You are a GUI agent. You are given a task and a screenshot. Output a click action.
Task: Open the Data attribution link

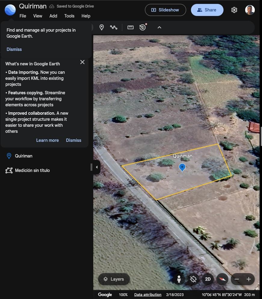[x=148, y=294]
